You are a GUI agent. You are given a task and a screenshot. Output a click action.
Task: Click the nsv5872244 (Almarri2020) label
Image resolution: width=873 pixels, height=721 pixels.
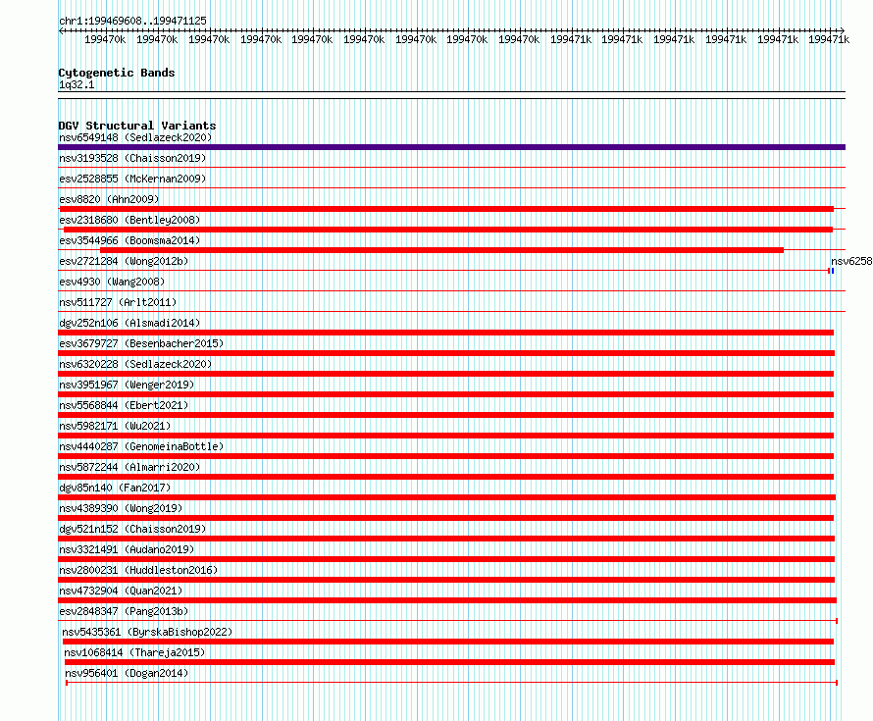point(129,467)
